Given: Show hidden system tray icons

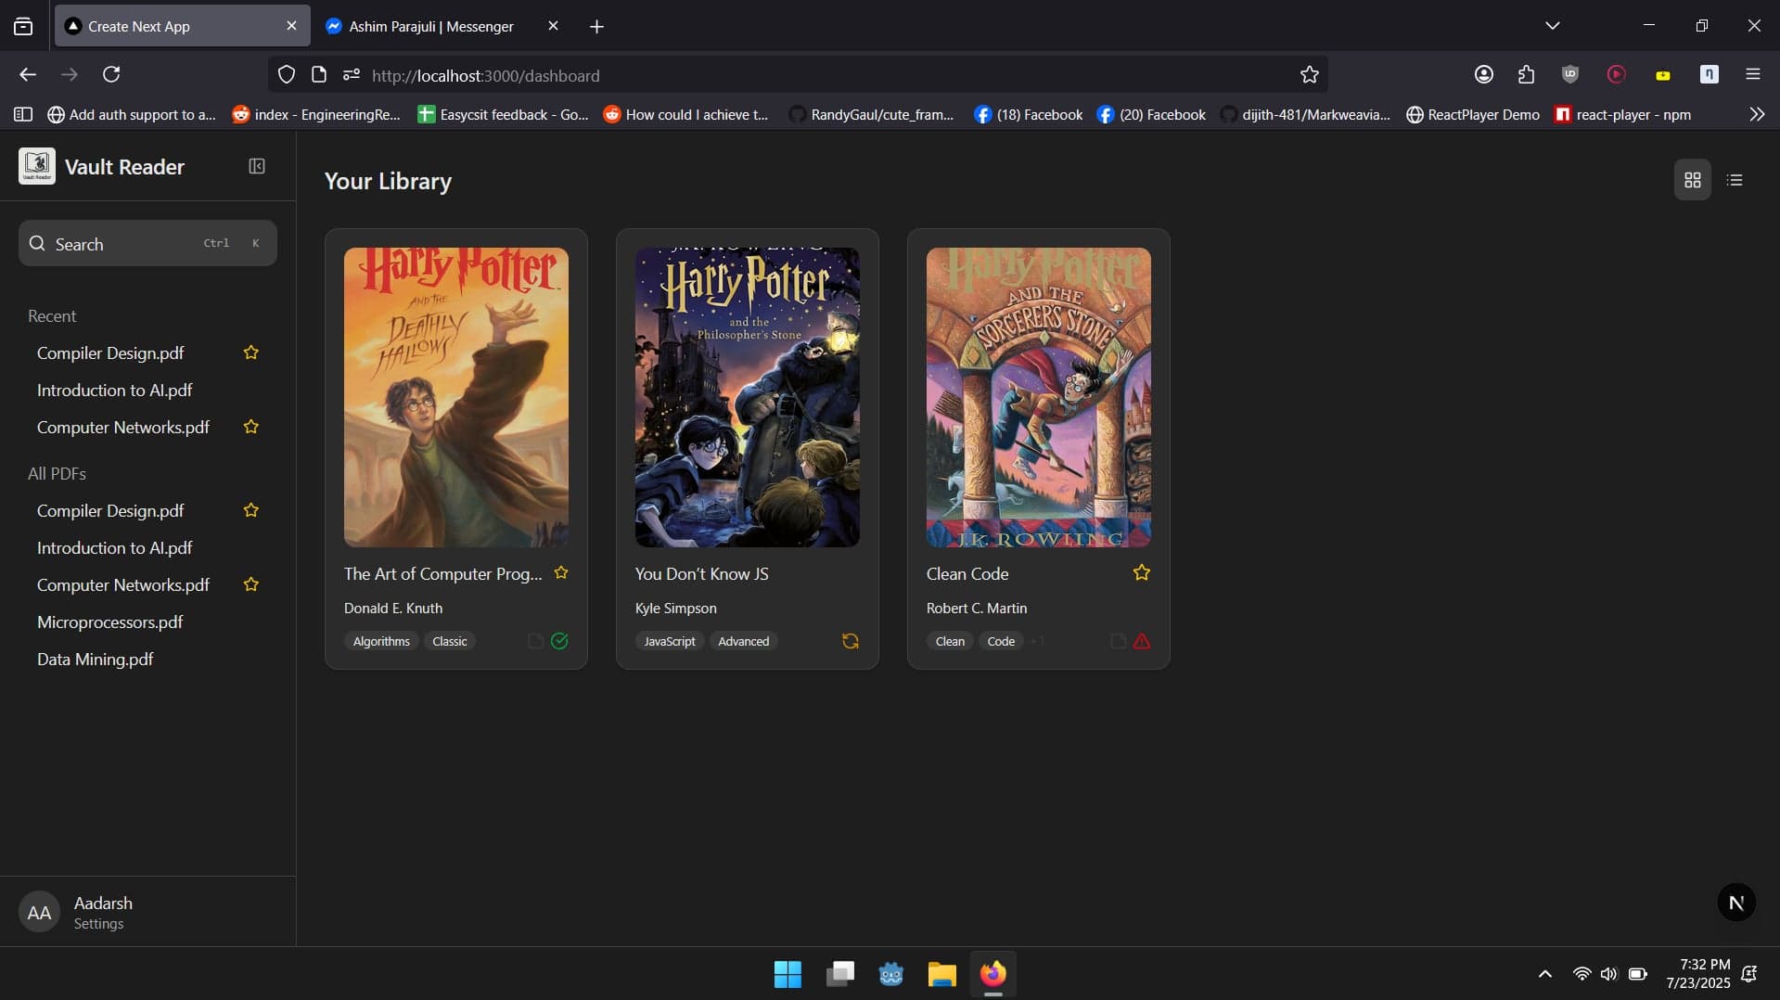Looking at the screenshot, I should point(1544,974).
